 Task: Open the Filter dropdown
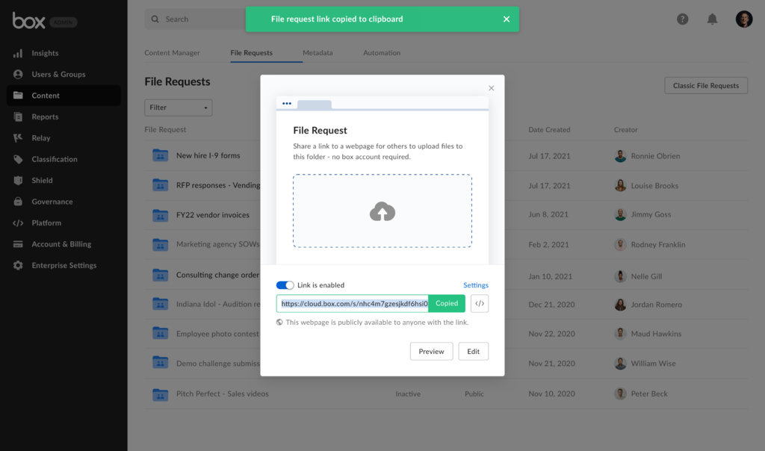[x=178, y=108]
